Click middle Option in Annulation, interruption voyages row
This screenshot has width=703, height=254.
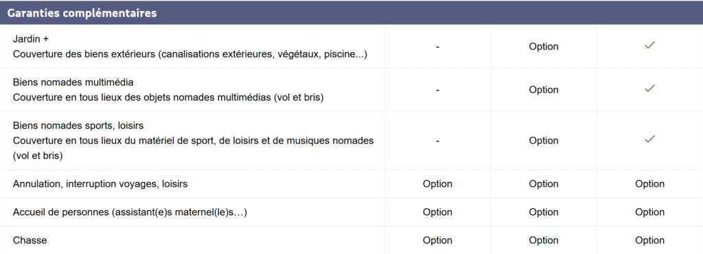click(544, 183)
